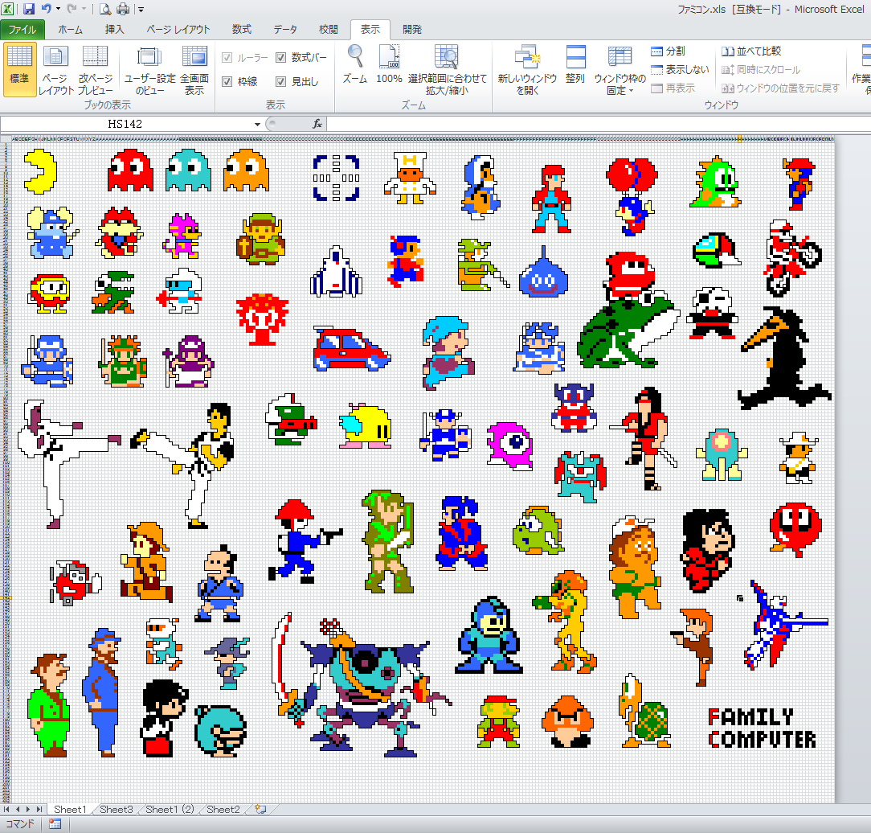
Task: Click 選択範囲に合わせて拡大/縮小 icon
Action: coord(447,56)
